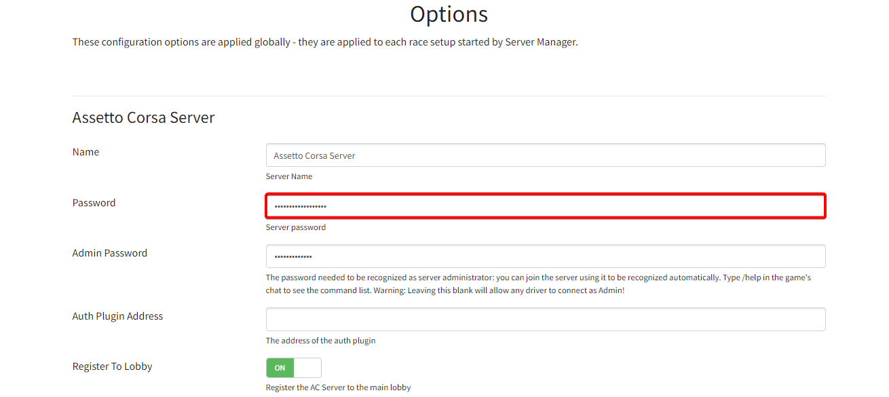Click the "Register the AC Server" hint text
Image resolution: width=889 pixels, height=397 pixels.
(338, 387)
